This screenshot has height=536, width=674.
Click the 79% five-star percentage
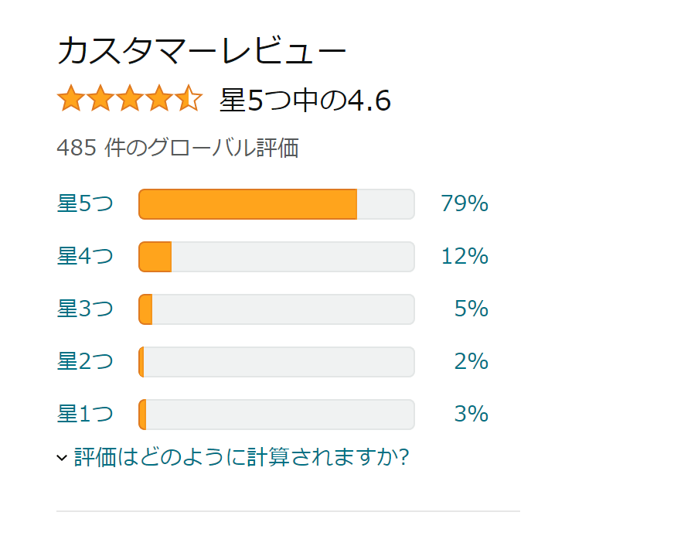click(x=465, y=204)
